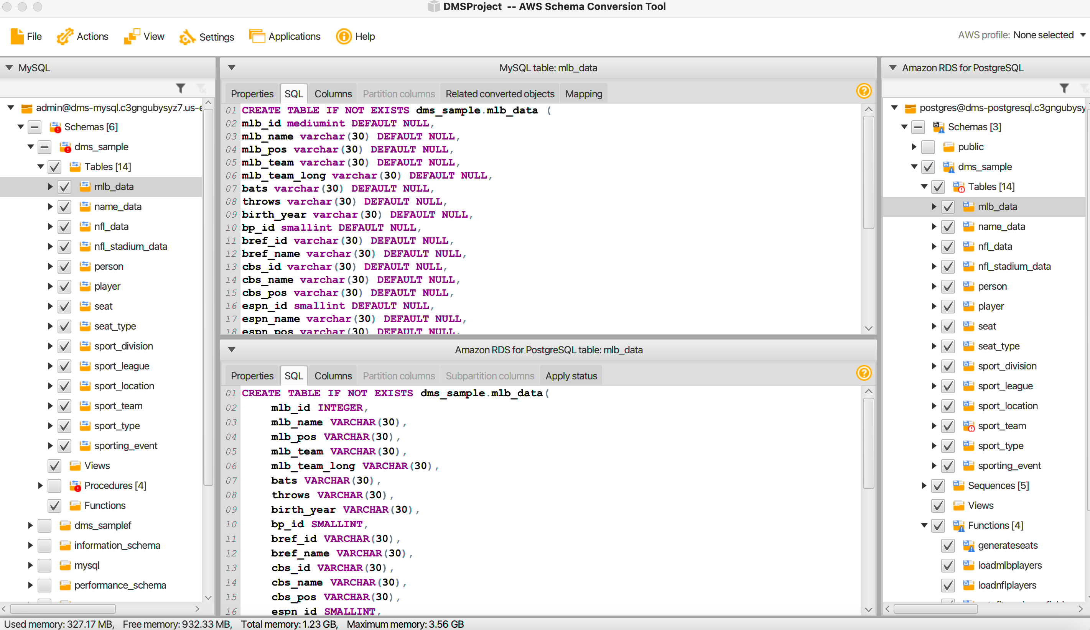Select the source sporting_event table
Screen dimensions: 1090x630
[125, 446]
